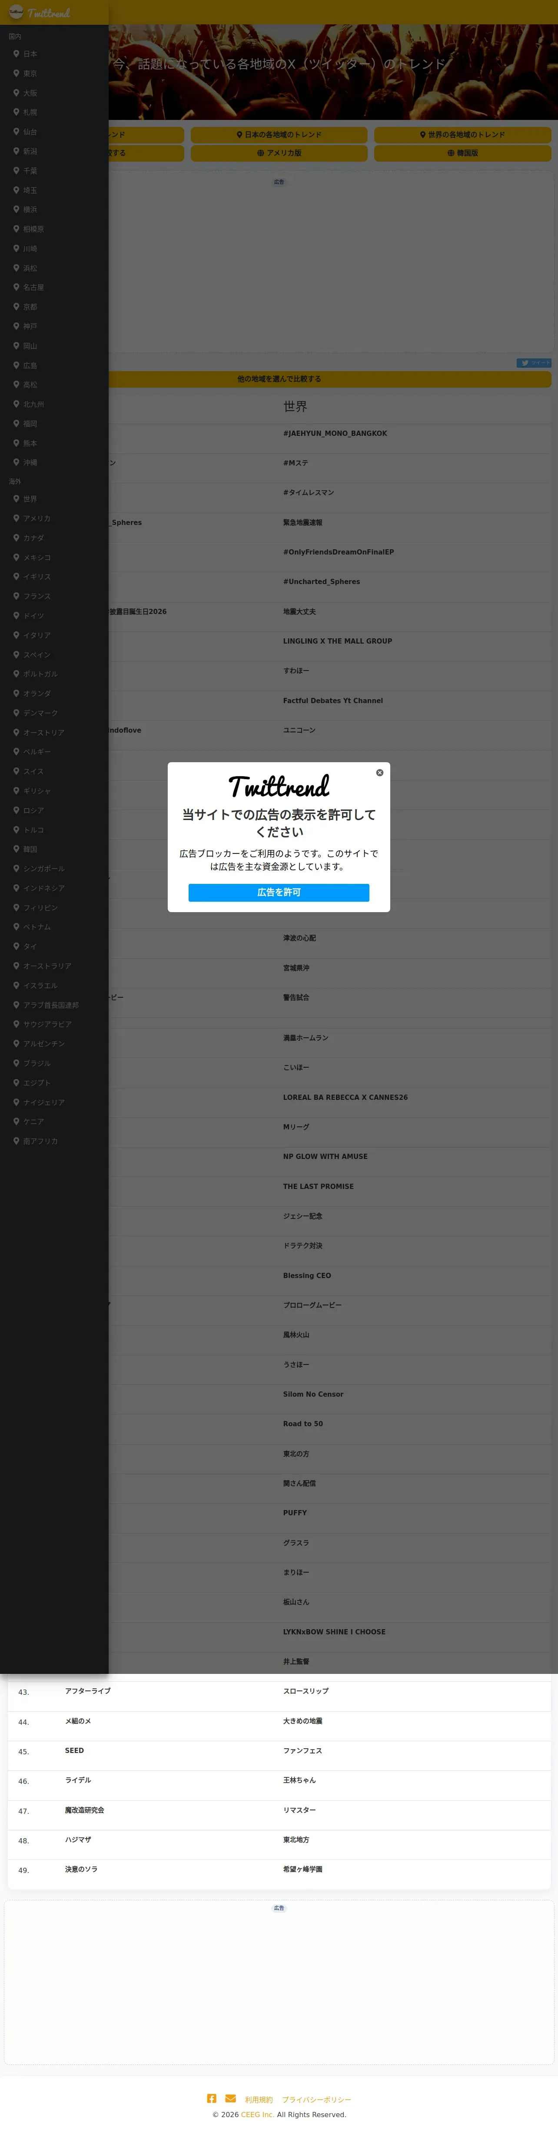Switch to 韓国版 site version
Viewport: 558px width, 2148px height.
(462, 153)
